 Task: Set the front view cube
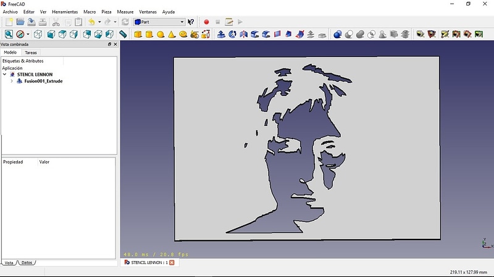[x=51, y=34]
